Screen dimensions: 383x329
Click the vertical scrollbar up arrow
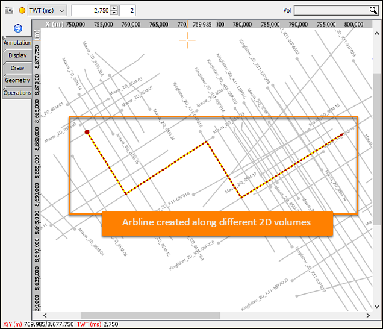(377, 34)
